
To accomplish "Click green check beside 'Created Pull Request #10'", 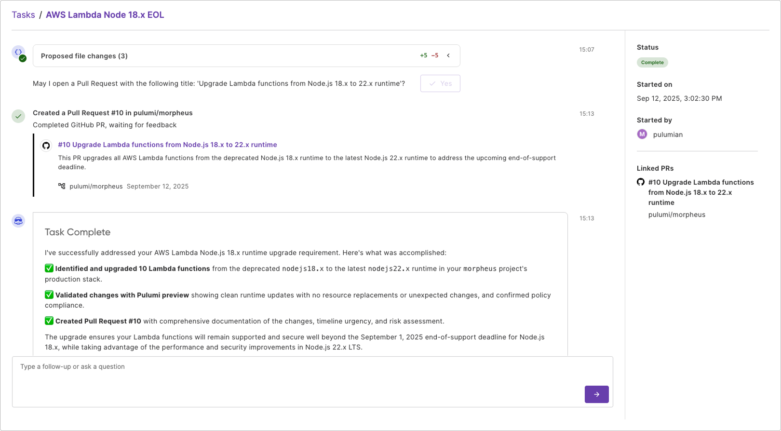I will click(49, 321).
